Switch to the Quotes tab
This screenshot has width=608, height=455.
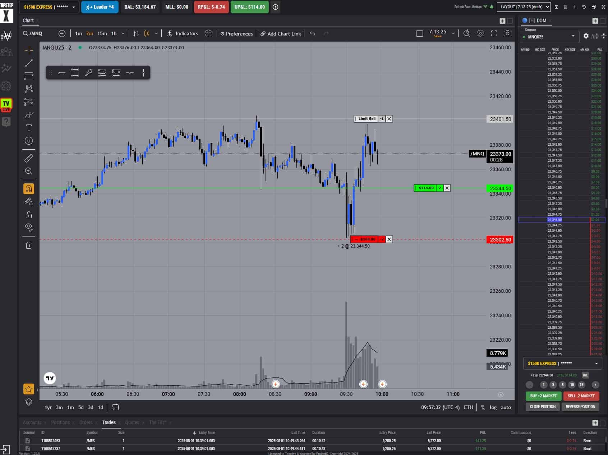coord(132,422)
